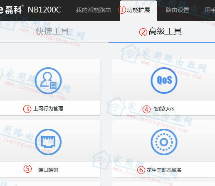Select the 高级工具 section tab

[165, 32]
